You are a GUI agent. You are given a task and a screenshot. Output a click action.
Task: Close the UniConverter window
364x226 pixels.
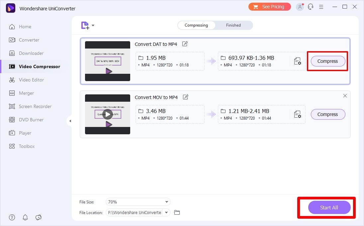pyautogui.click(x=355, y=7)
